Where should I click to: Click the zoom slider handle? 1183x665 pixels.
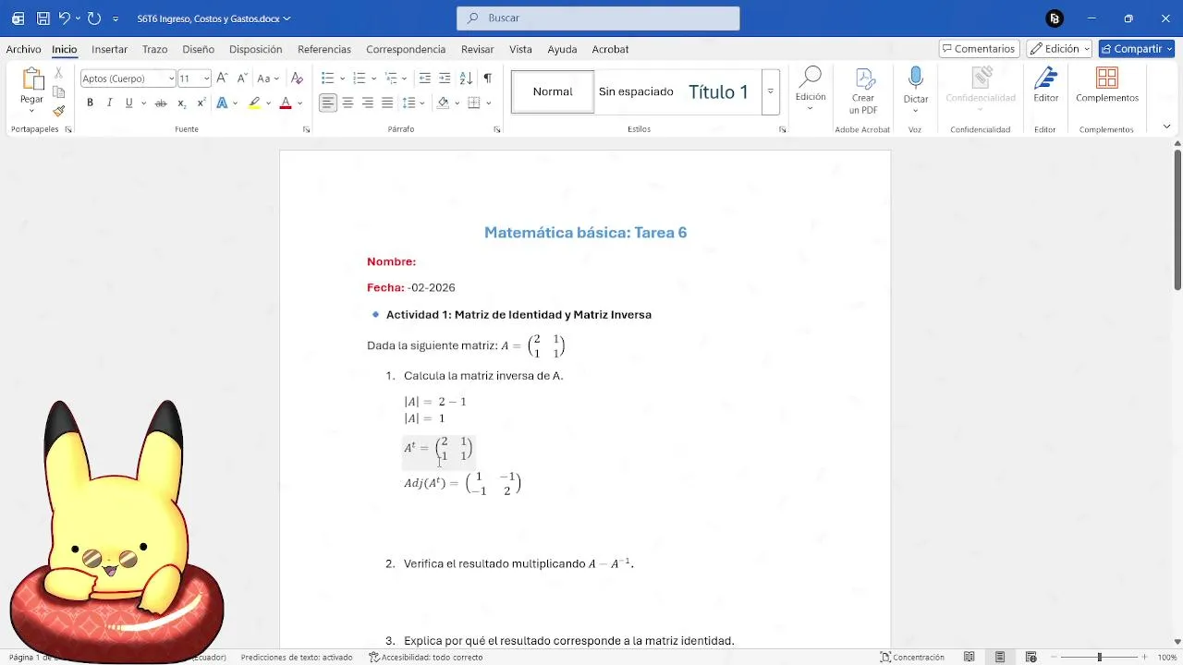point(1099,658)
